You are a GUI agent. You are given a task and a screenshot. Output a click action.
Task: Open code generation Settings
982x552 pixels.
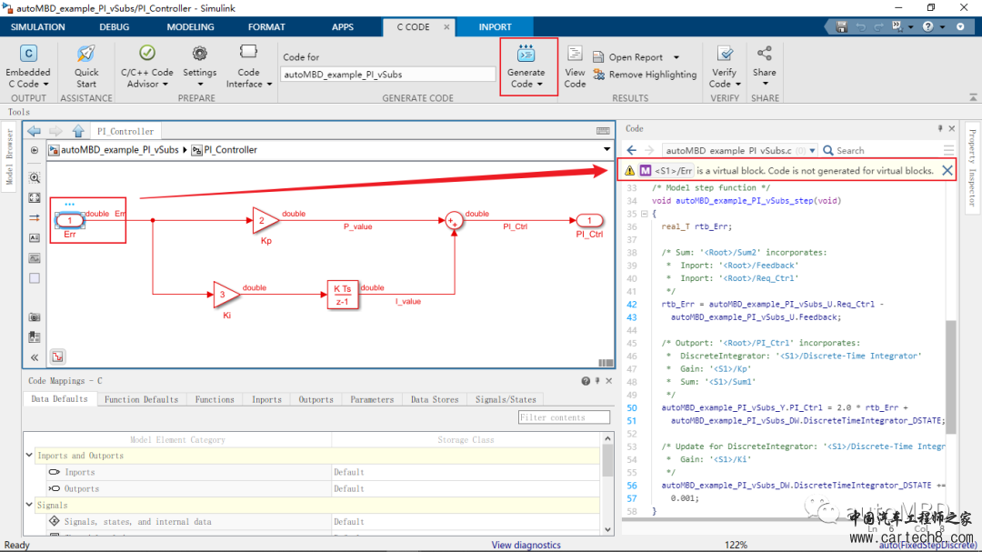199,67
